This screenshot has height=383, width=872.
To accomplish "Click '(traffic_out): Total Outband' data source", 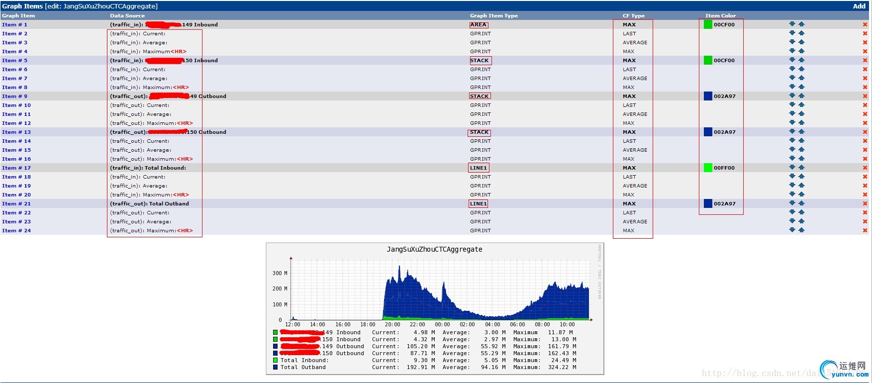I will [x=149, y=203].
